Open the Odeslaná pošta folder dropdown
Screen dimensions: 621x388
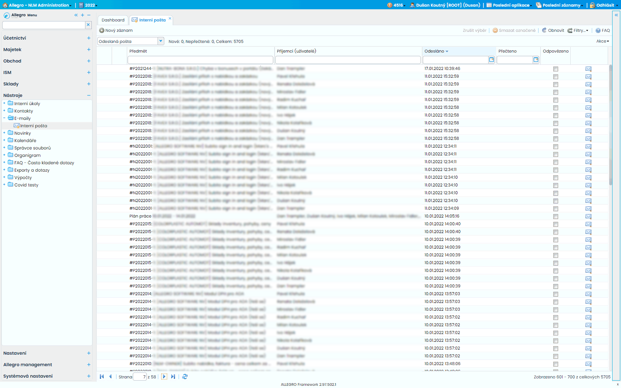tap(161, 41)
